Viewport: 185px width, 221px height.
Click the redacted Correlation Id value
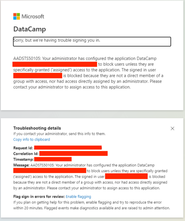73,153
